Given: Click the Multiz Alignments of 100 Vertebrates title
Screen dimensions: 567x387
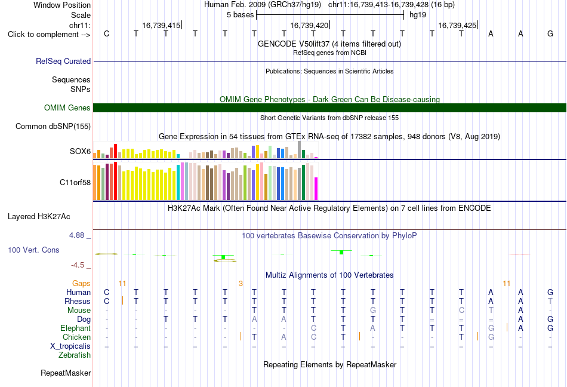Looking at the screenshot, I should 329,275.
